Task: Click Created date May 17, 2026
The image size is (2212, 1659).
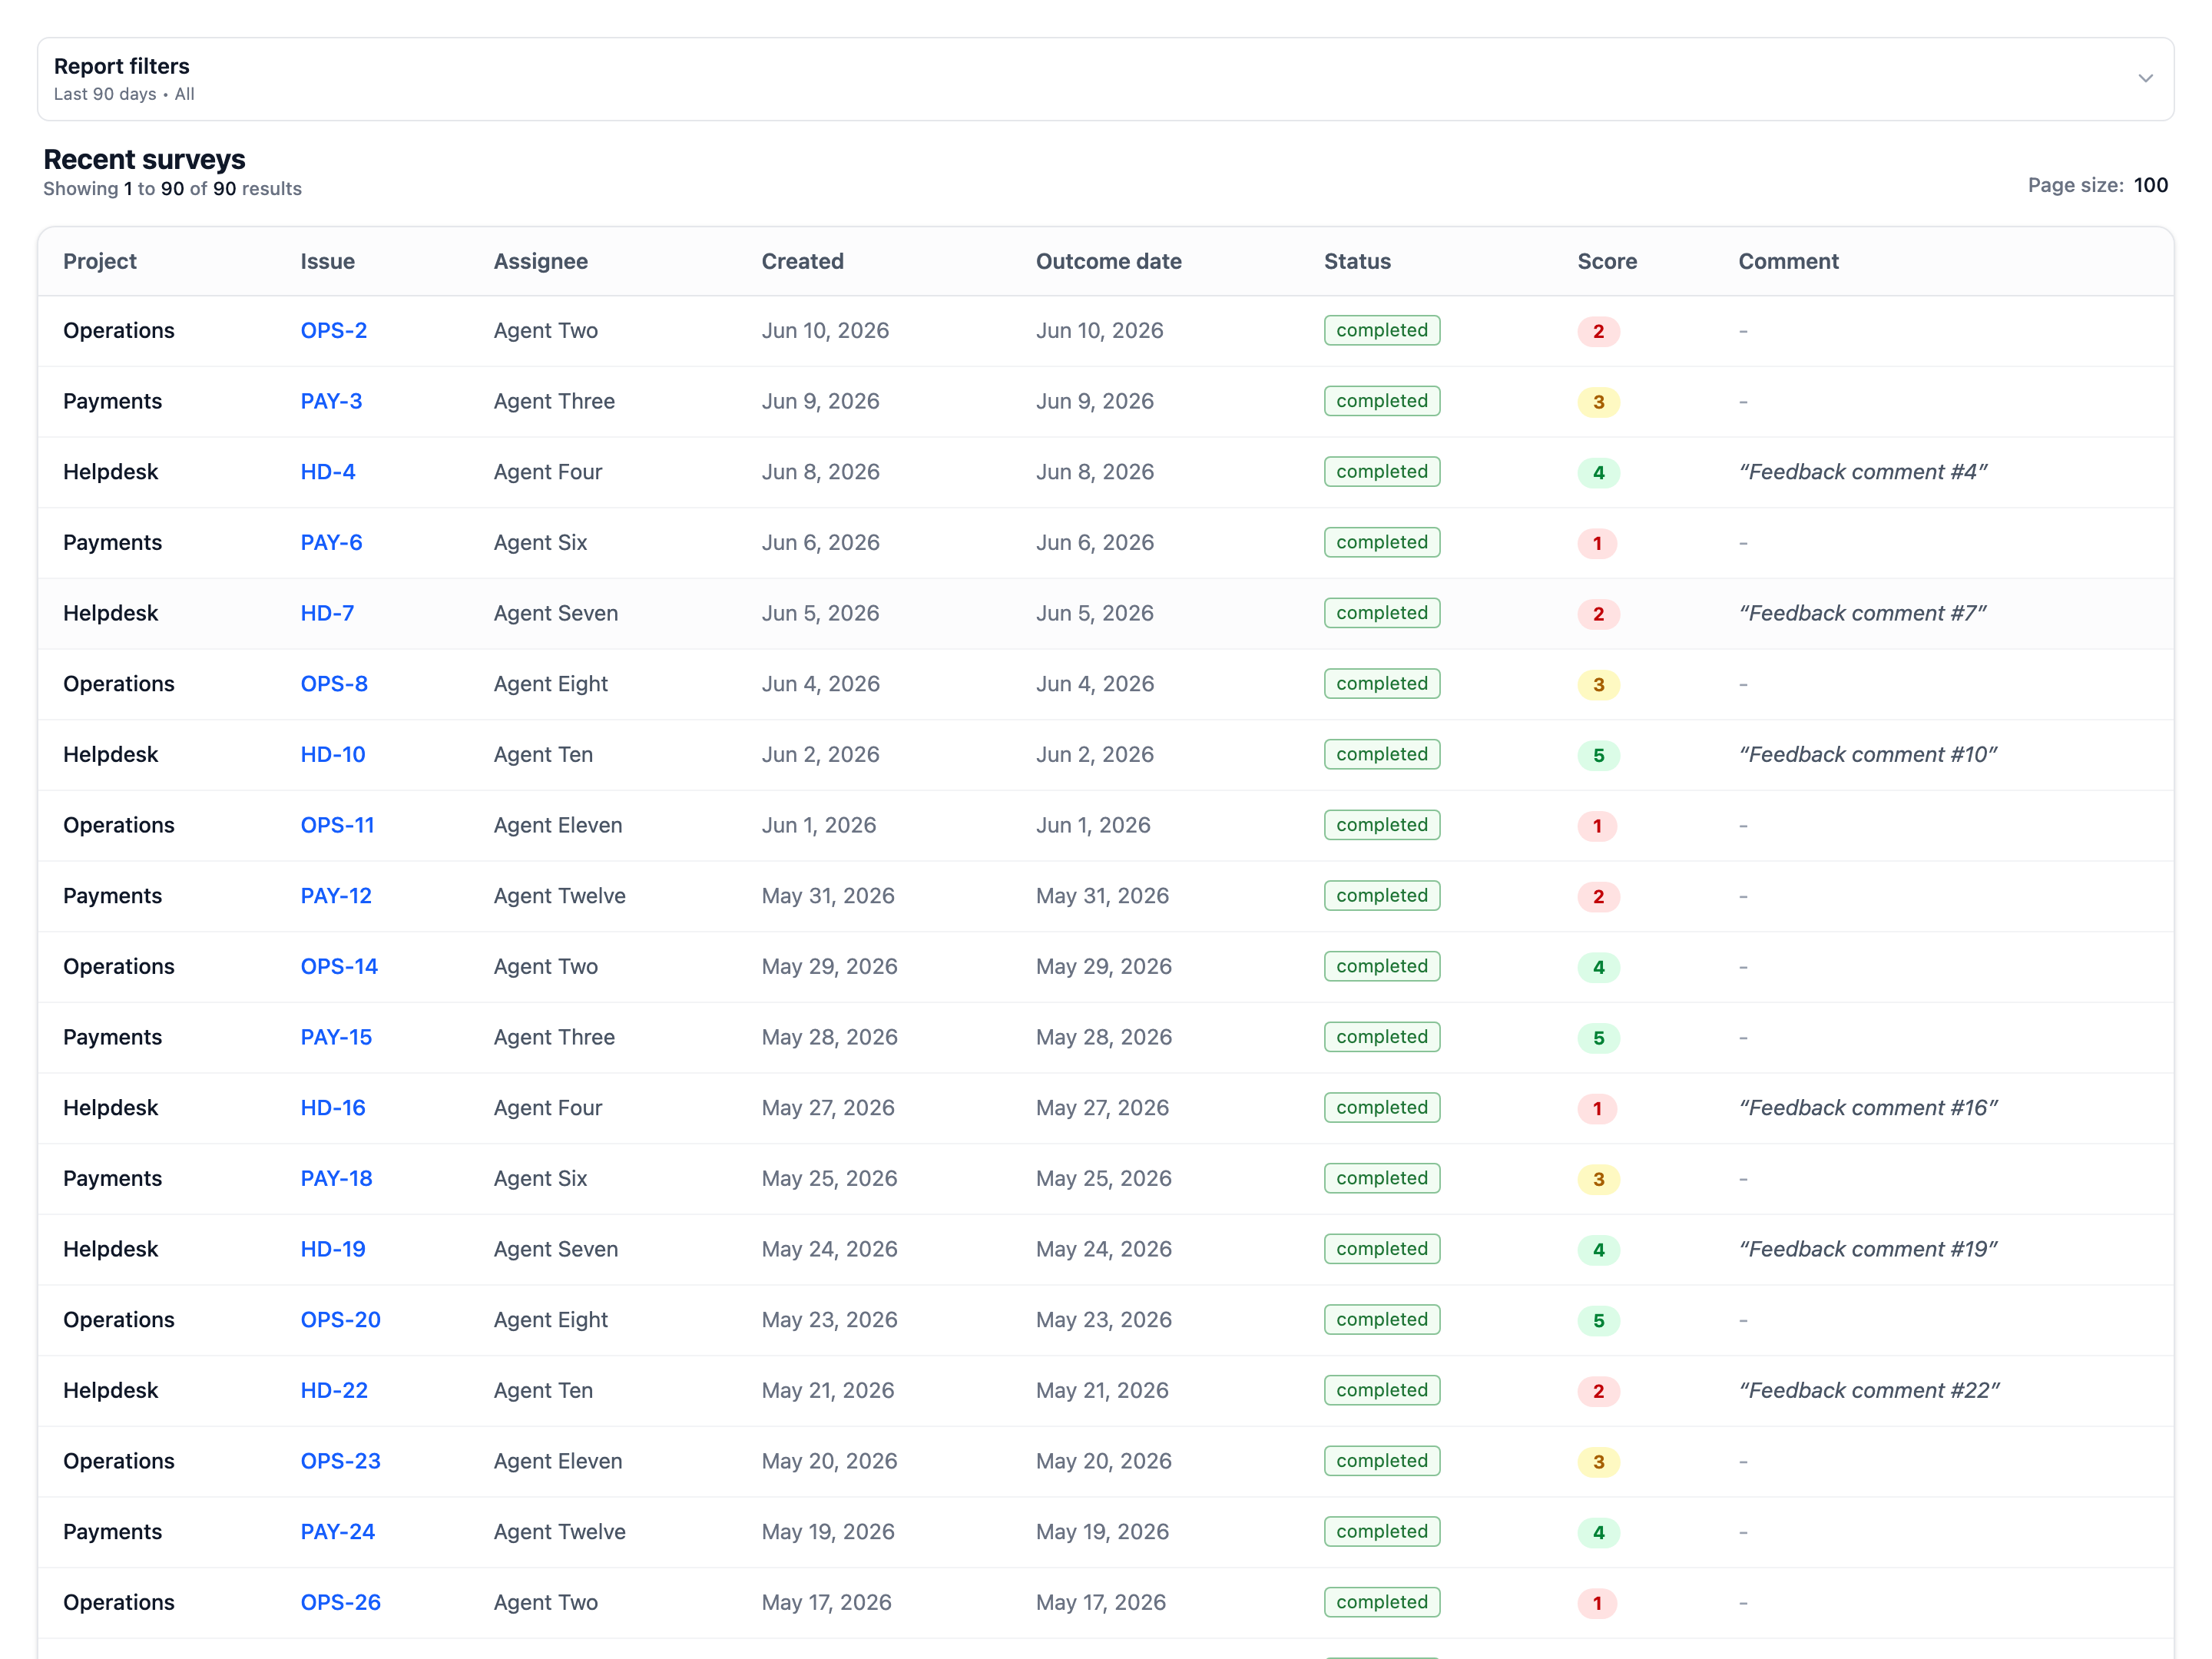Action: coord(826,1603)
